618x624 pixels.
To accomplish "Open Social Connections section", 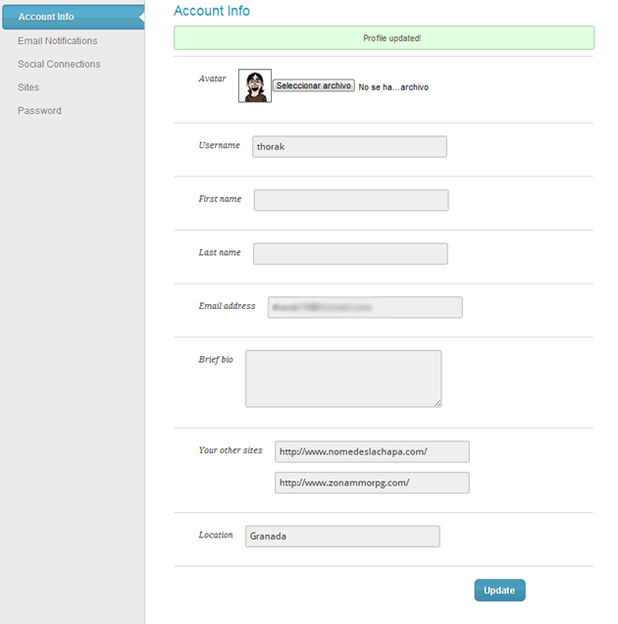I will (x=59, y=64).
